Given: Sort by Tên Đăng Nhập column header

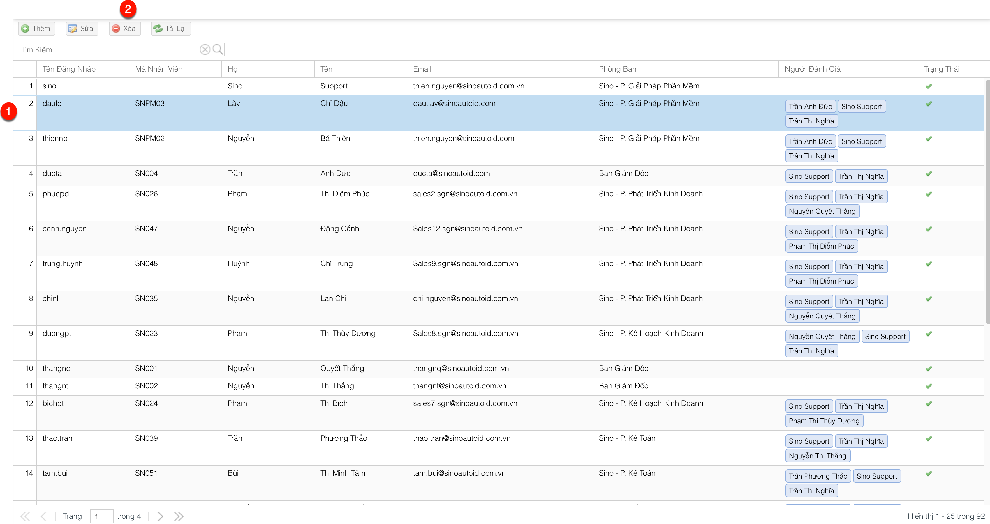Looking at the screenshot, I should coord(69,69).
